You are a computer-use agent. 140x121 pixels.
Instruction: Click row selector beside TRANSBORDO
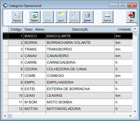6,49
